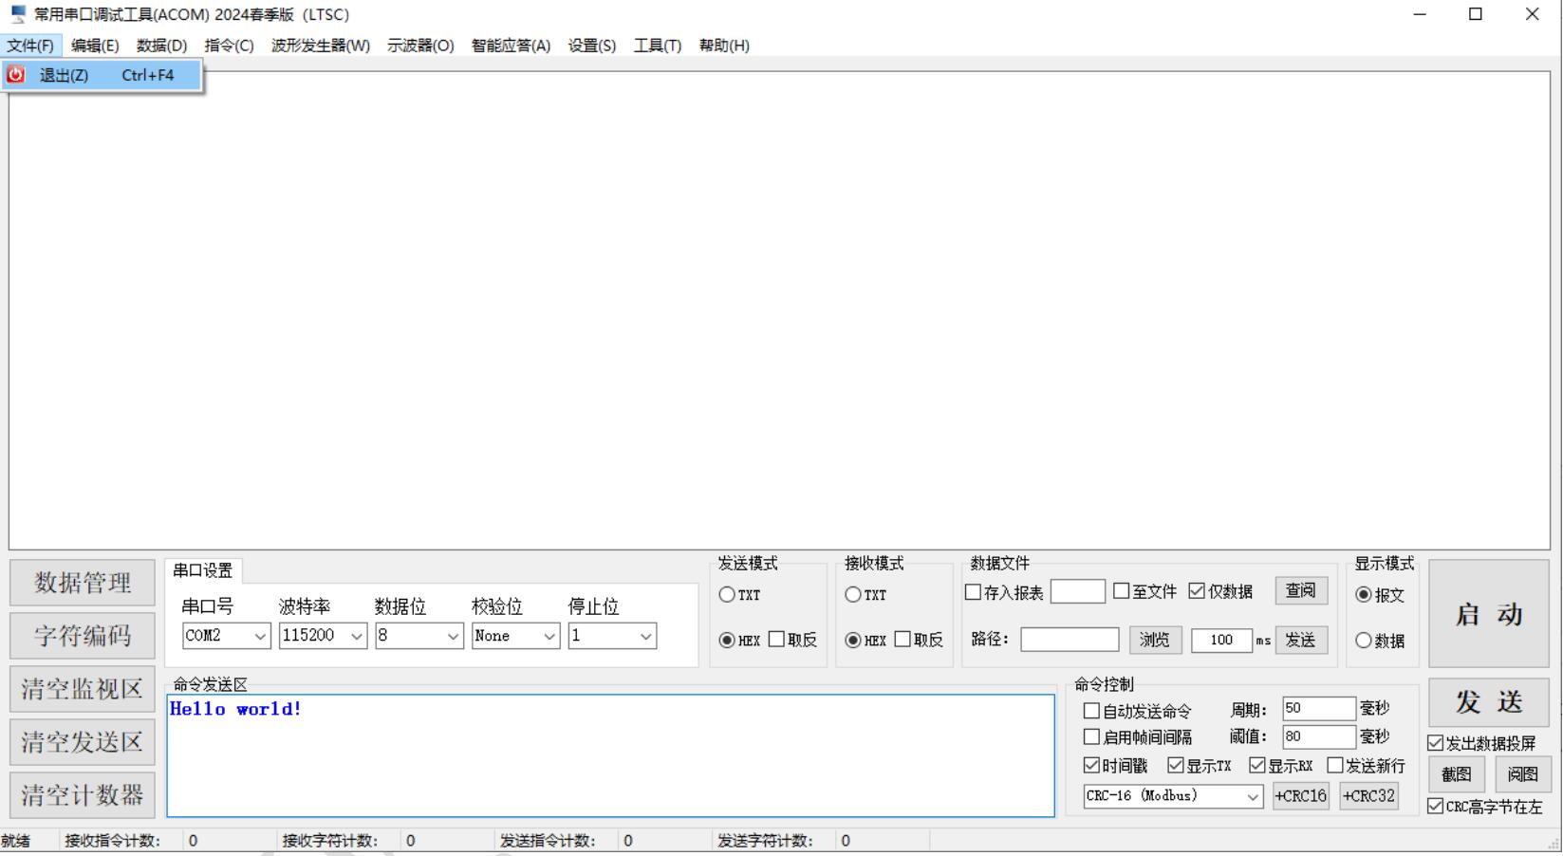The width and height of the screenshot is (1563, 856).
Task: Click inside the 命令发送区 text box
Action: (x=610, y=759)
